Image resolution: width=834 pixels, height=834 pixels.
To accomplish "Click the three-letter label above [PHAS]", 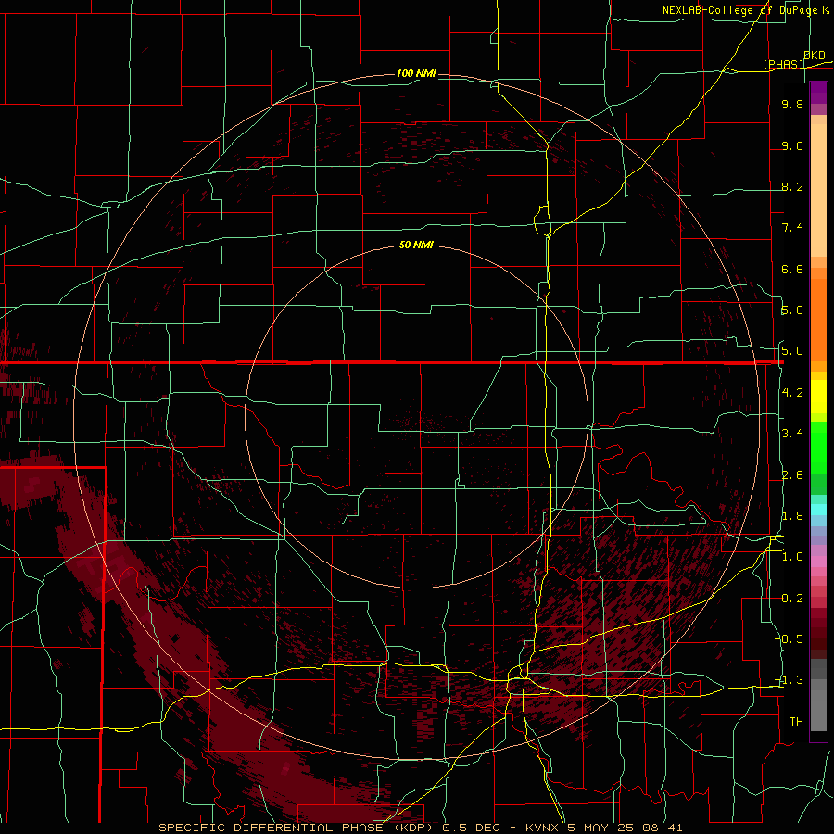I will [815, 56].
